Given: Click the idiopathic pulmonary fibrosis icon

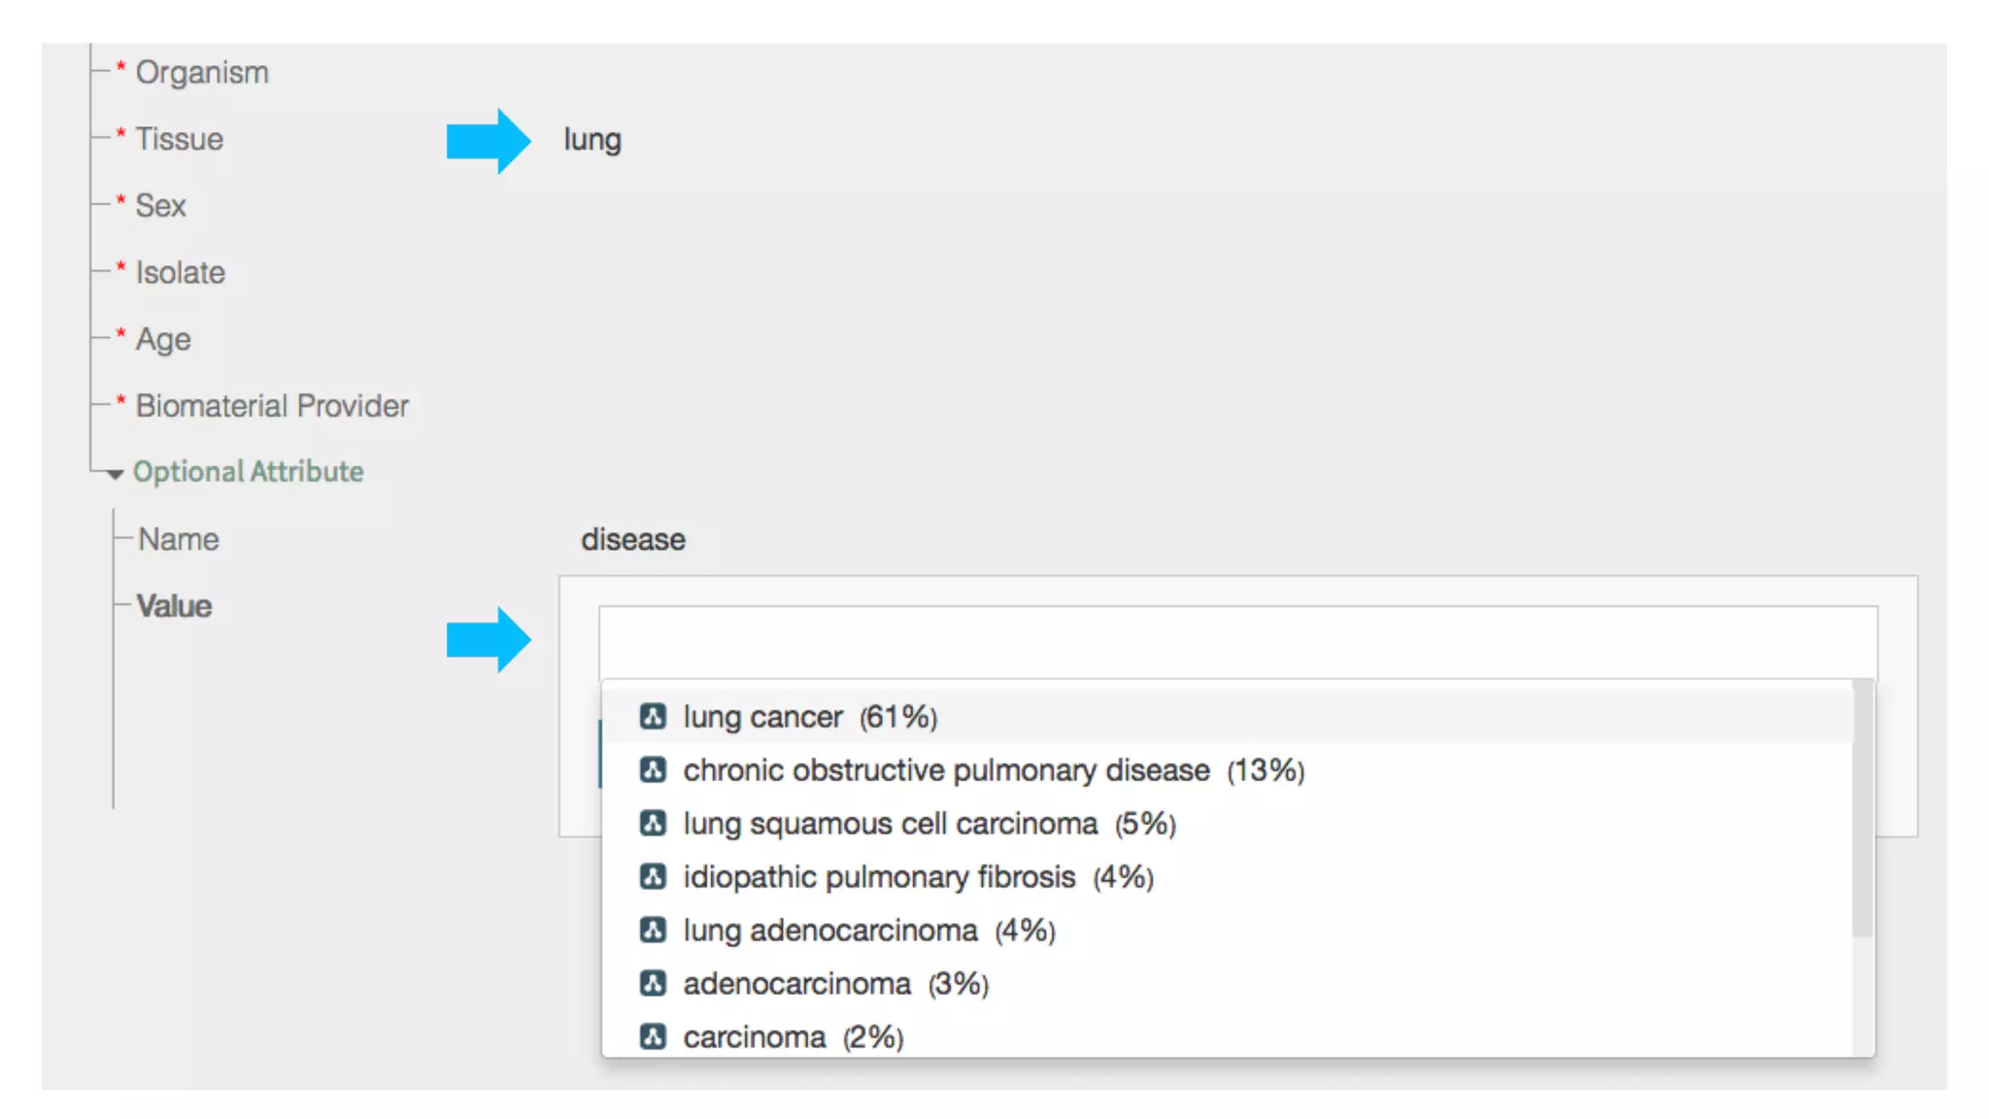Looking at the screenshot, I should (653, 877).
